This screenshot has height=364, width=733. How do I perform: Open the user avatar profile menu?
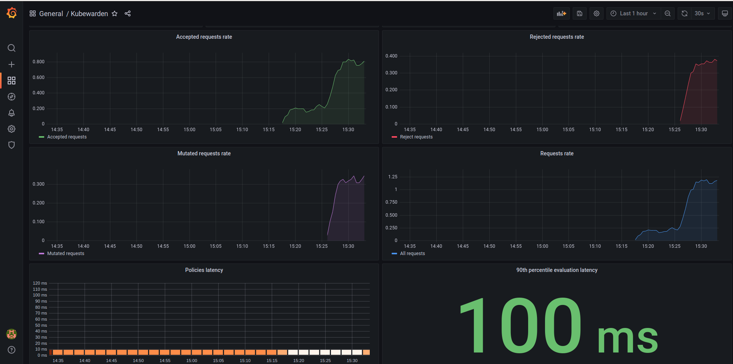(11, 334)
